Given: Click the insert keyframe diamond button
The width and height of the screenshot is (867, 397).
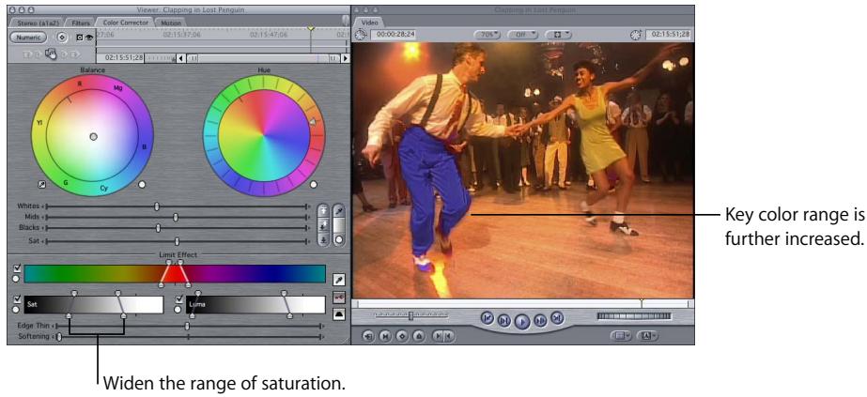Looking at the screenshot, I should (61, 38).
